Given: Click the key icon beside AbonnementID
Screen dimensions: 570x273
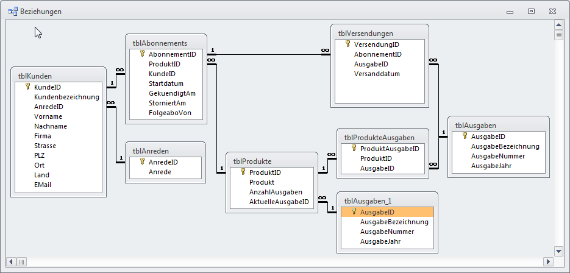Looking at the screenshot, I should [x=143, y=54].
